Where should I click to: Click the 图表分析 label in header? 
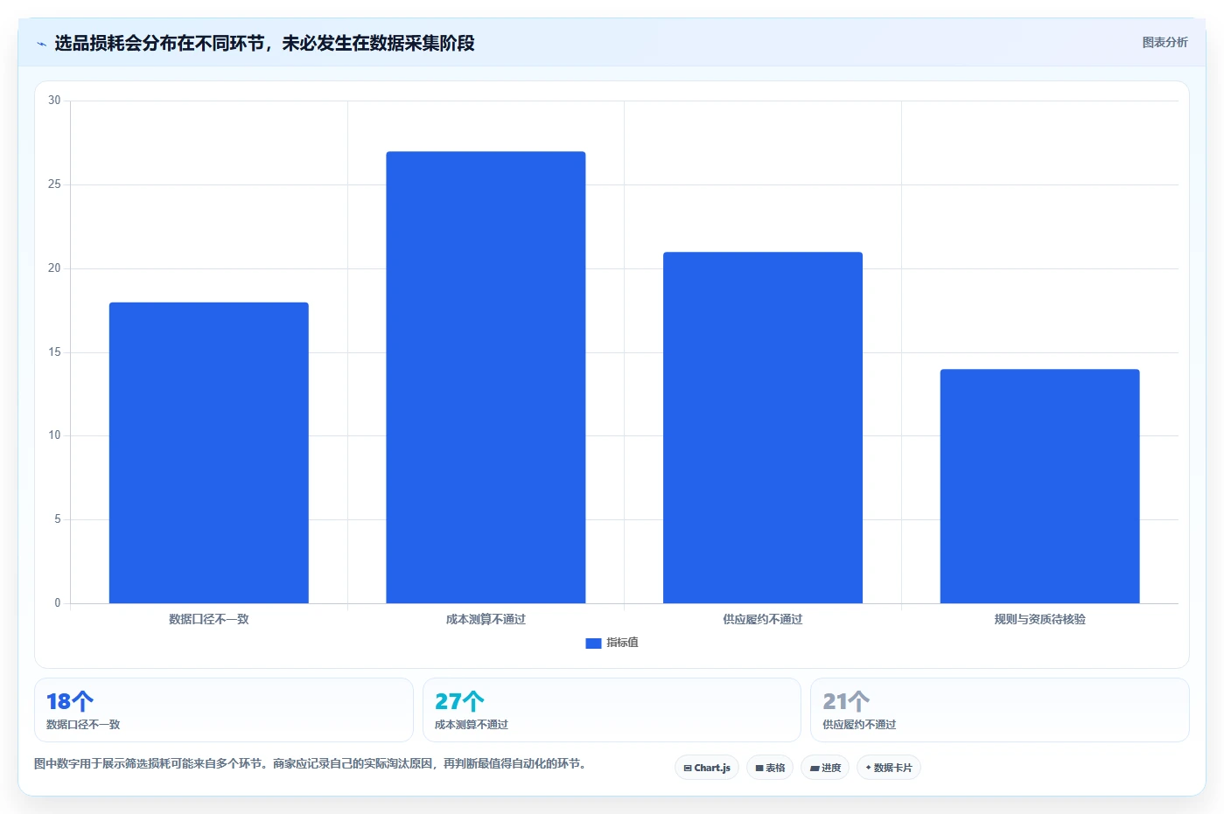tap(1165, 42)
